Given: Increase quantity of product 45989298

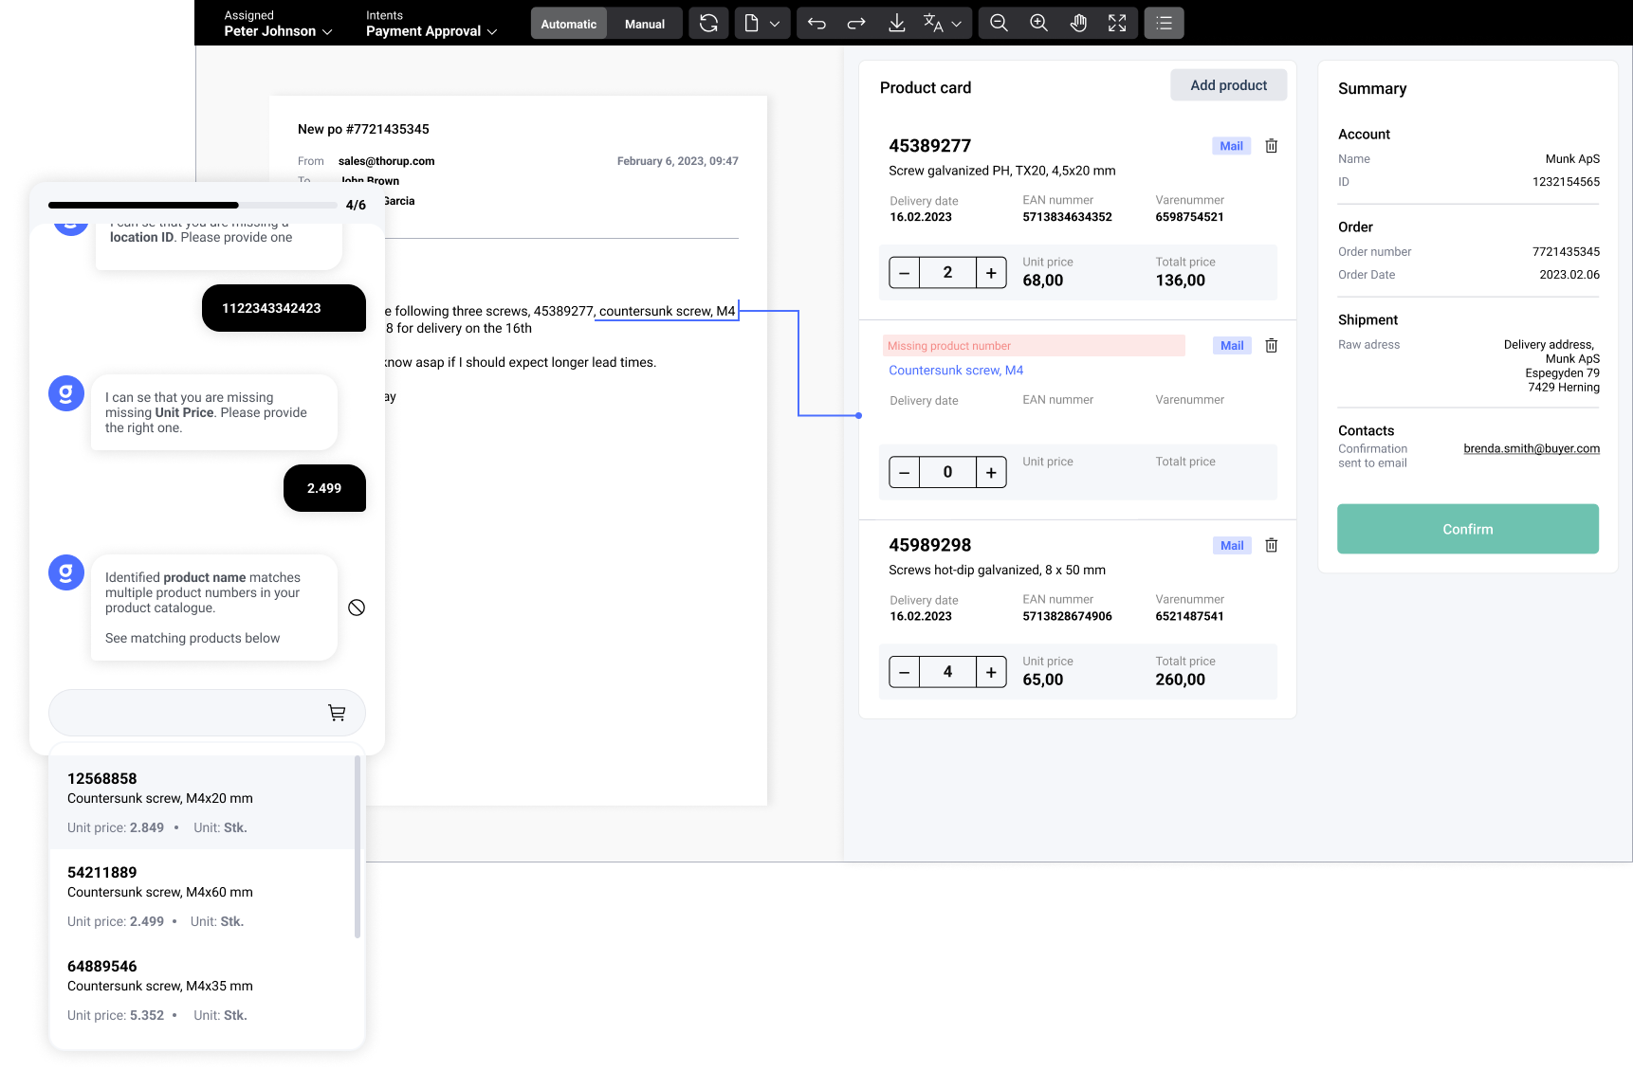Looking at the screenshot, I should (991, 672).
